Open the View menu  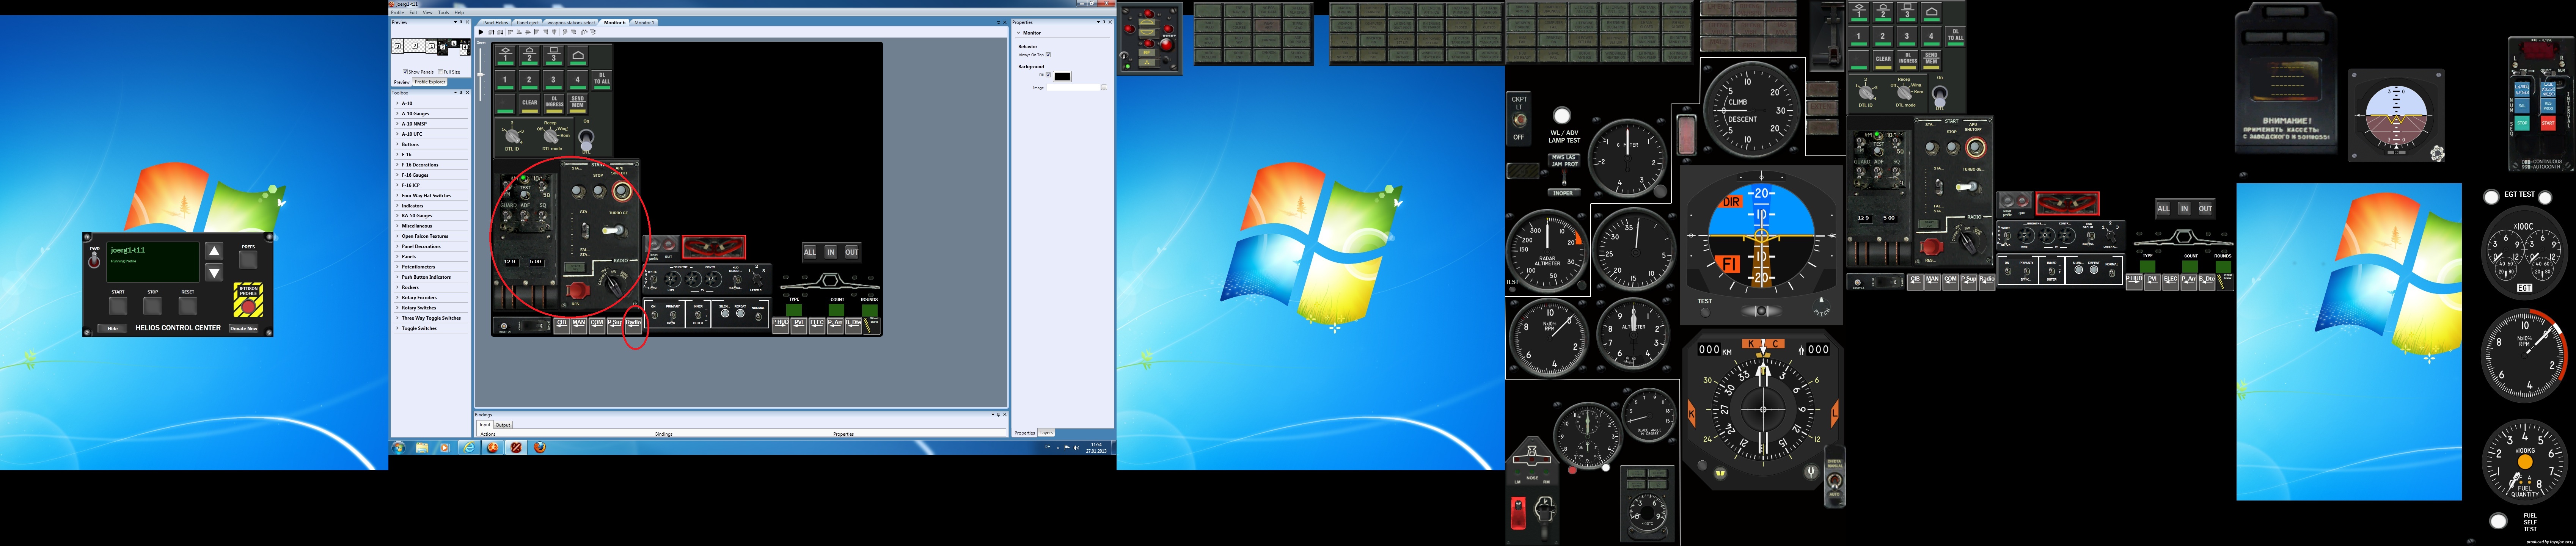(x=428, y=12)
